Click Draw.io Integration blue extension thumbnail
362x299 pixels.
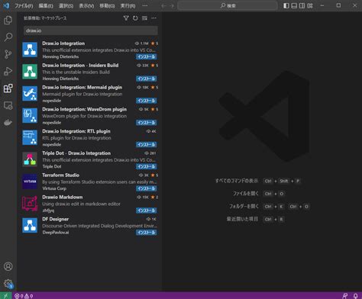[x=30, y=50]
